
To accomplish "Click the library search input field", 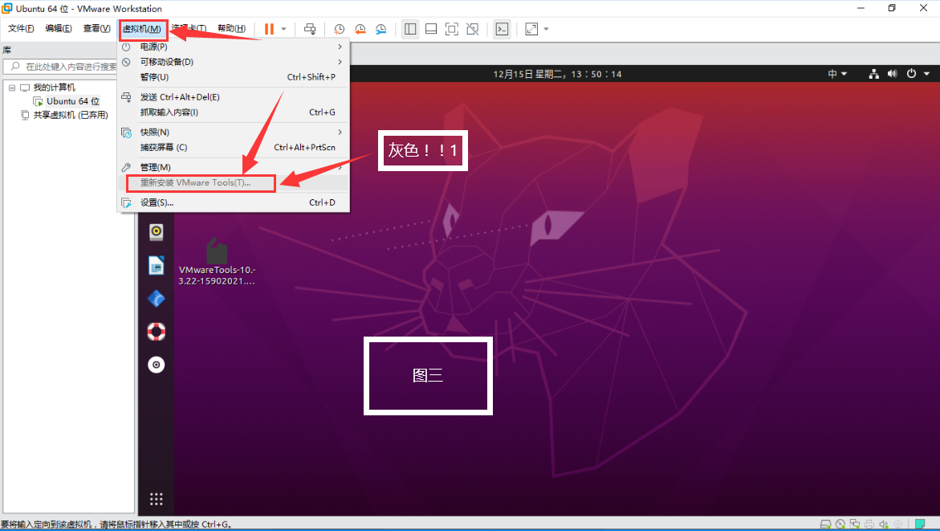I will coord(64,67).
